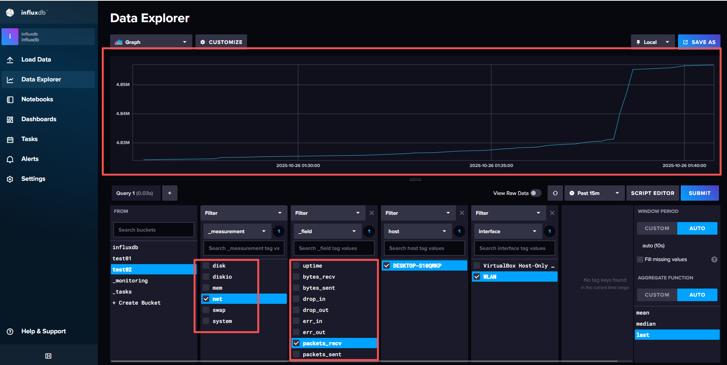Open the Dashboards grid icon
Screen dimensions: 727x365
click(10, 119)
